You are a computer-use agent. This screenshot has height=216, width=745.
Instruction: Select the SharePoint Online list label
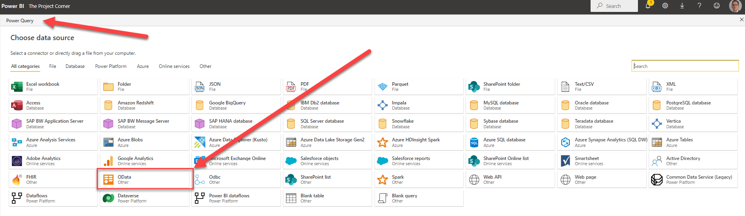coord(506,158)
